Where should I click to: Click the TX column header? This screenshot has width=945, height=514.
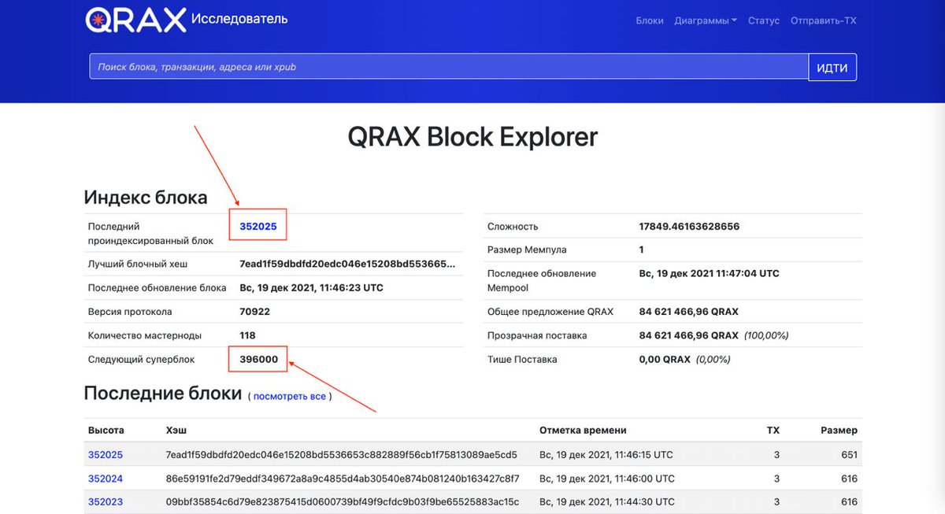pos(773,431)
